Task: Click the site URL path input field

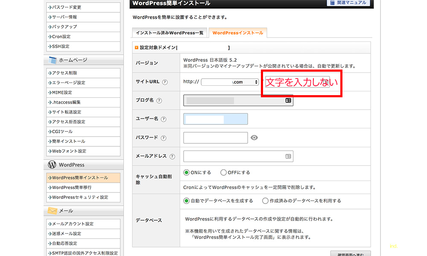Action: (298, 82)
